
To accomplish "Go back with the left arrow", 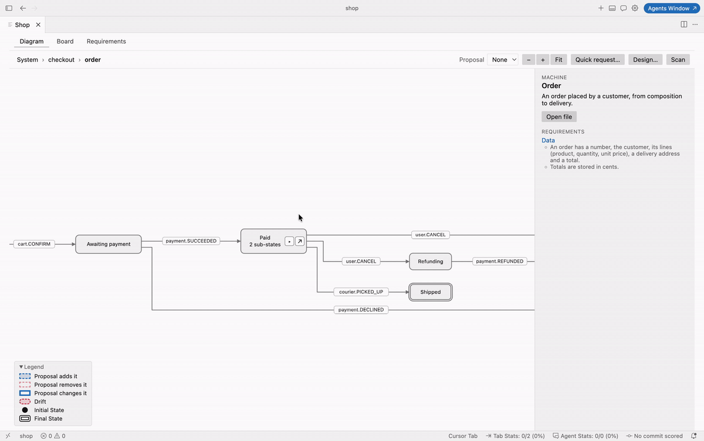I will 23,8.
